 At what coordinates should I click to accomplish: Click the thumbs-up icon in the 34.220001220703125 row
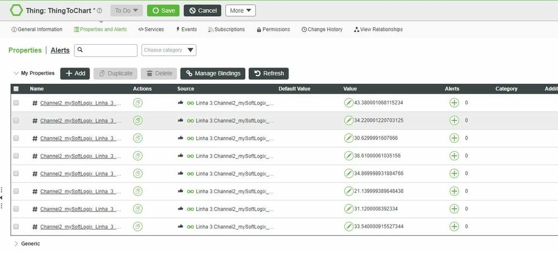tap(181, 120)
